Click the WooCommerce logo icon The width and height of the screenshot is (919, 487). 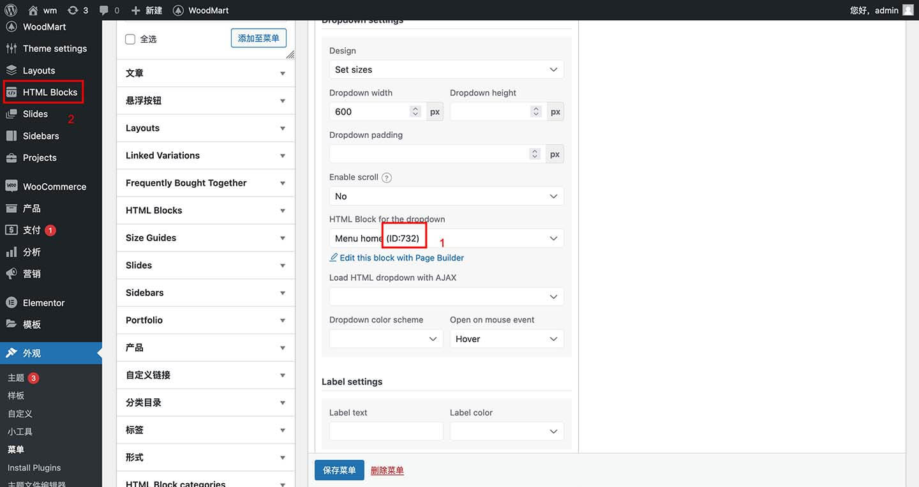[11, 186]
